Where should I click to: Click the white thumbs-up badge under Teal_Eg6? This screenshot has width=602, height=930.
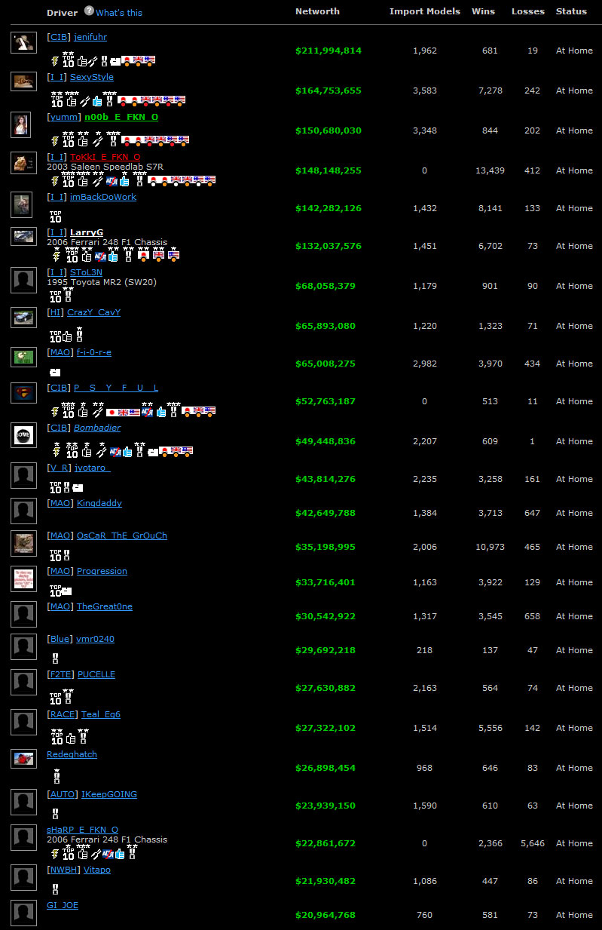(x=71, y=738)
